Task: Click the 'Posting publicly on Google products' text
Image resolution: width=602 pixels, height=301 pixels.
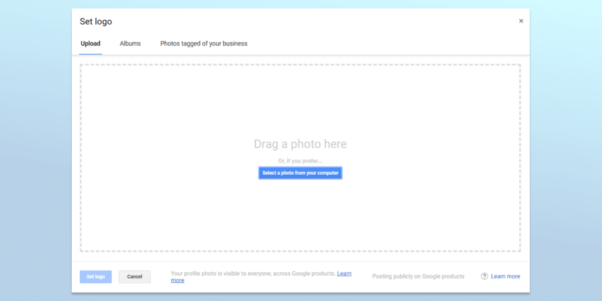Action: tap(419, 276)
